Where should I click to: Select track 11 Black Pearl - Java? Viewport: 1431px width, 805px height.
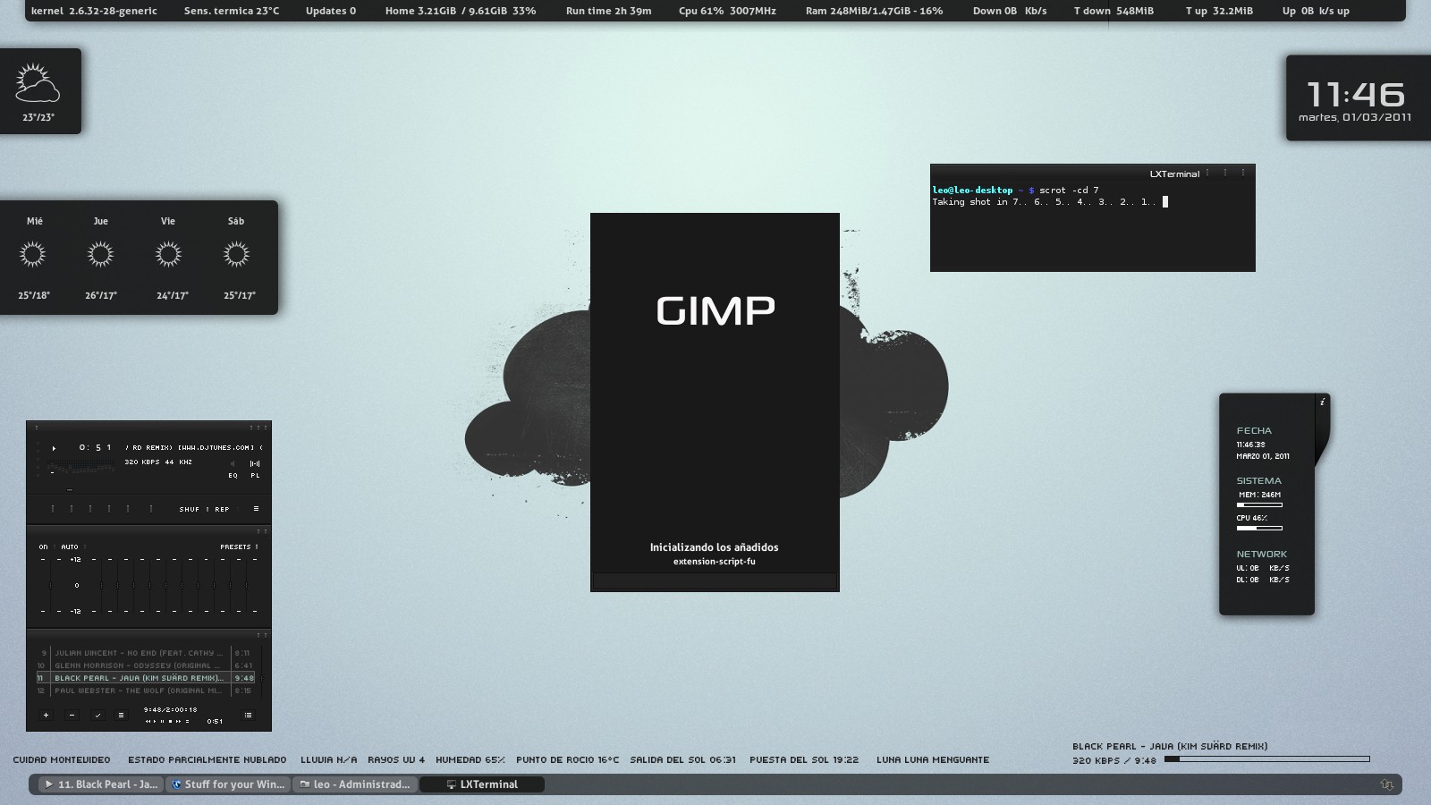point(145,678)
